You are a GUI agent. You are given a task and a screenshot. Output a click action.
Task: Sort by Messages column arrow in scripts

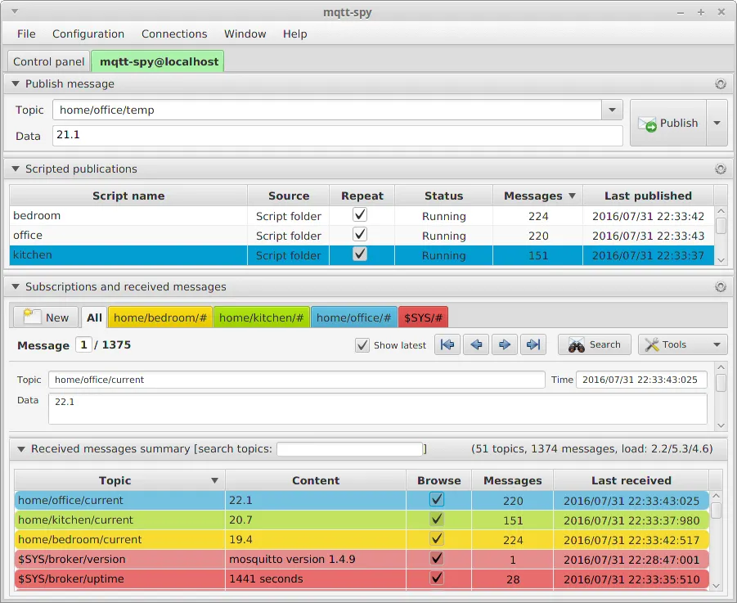572,196
